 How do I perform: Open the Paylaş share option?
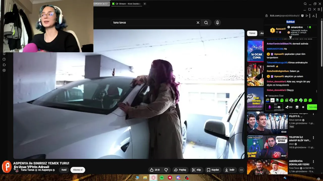coord(180,170)
